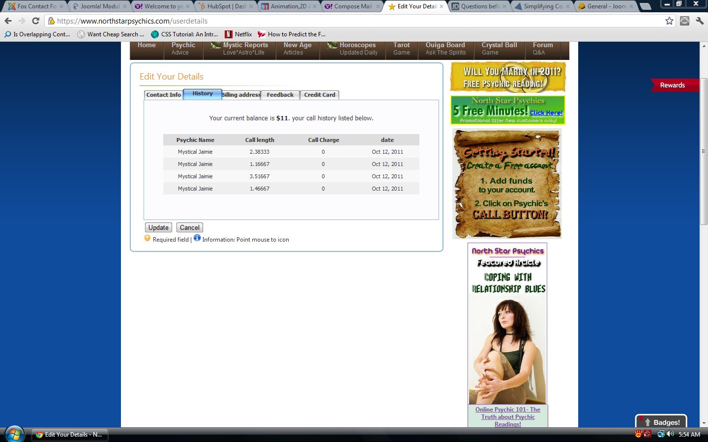Click call length value 3.51667
The height and width of the screenshot is (442, 708).
point(260,176)
